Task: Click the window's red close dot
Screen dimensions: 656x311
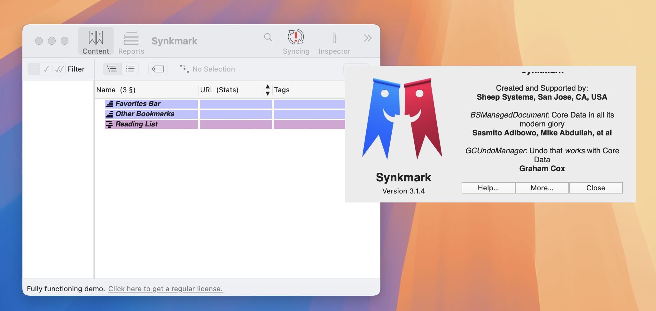Action: click(39, 41)
